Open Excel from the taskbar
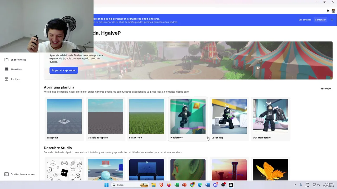Screen dimensions: 337x189 point(177,185)
